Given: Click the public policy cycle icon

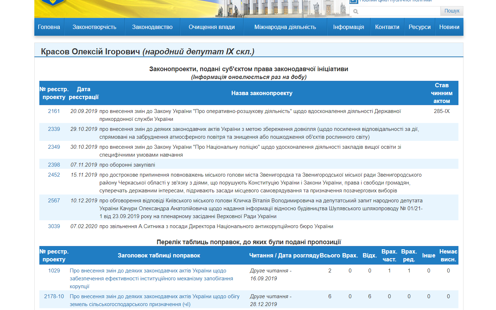Looking at the screenshot, I should click(x=354, y=1).
